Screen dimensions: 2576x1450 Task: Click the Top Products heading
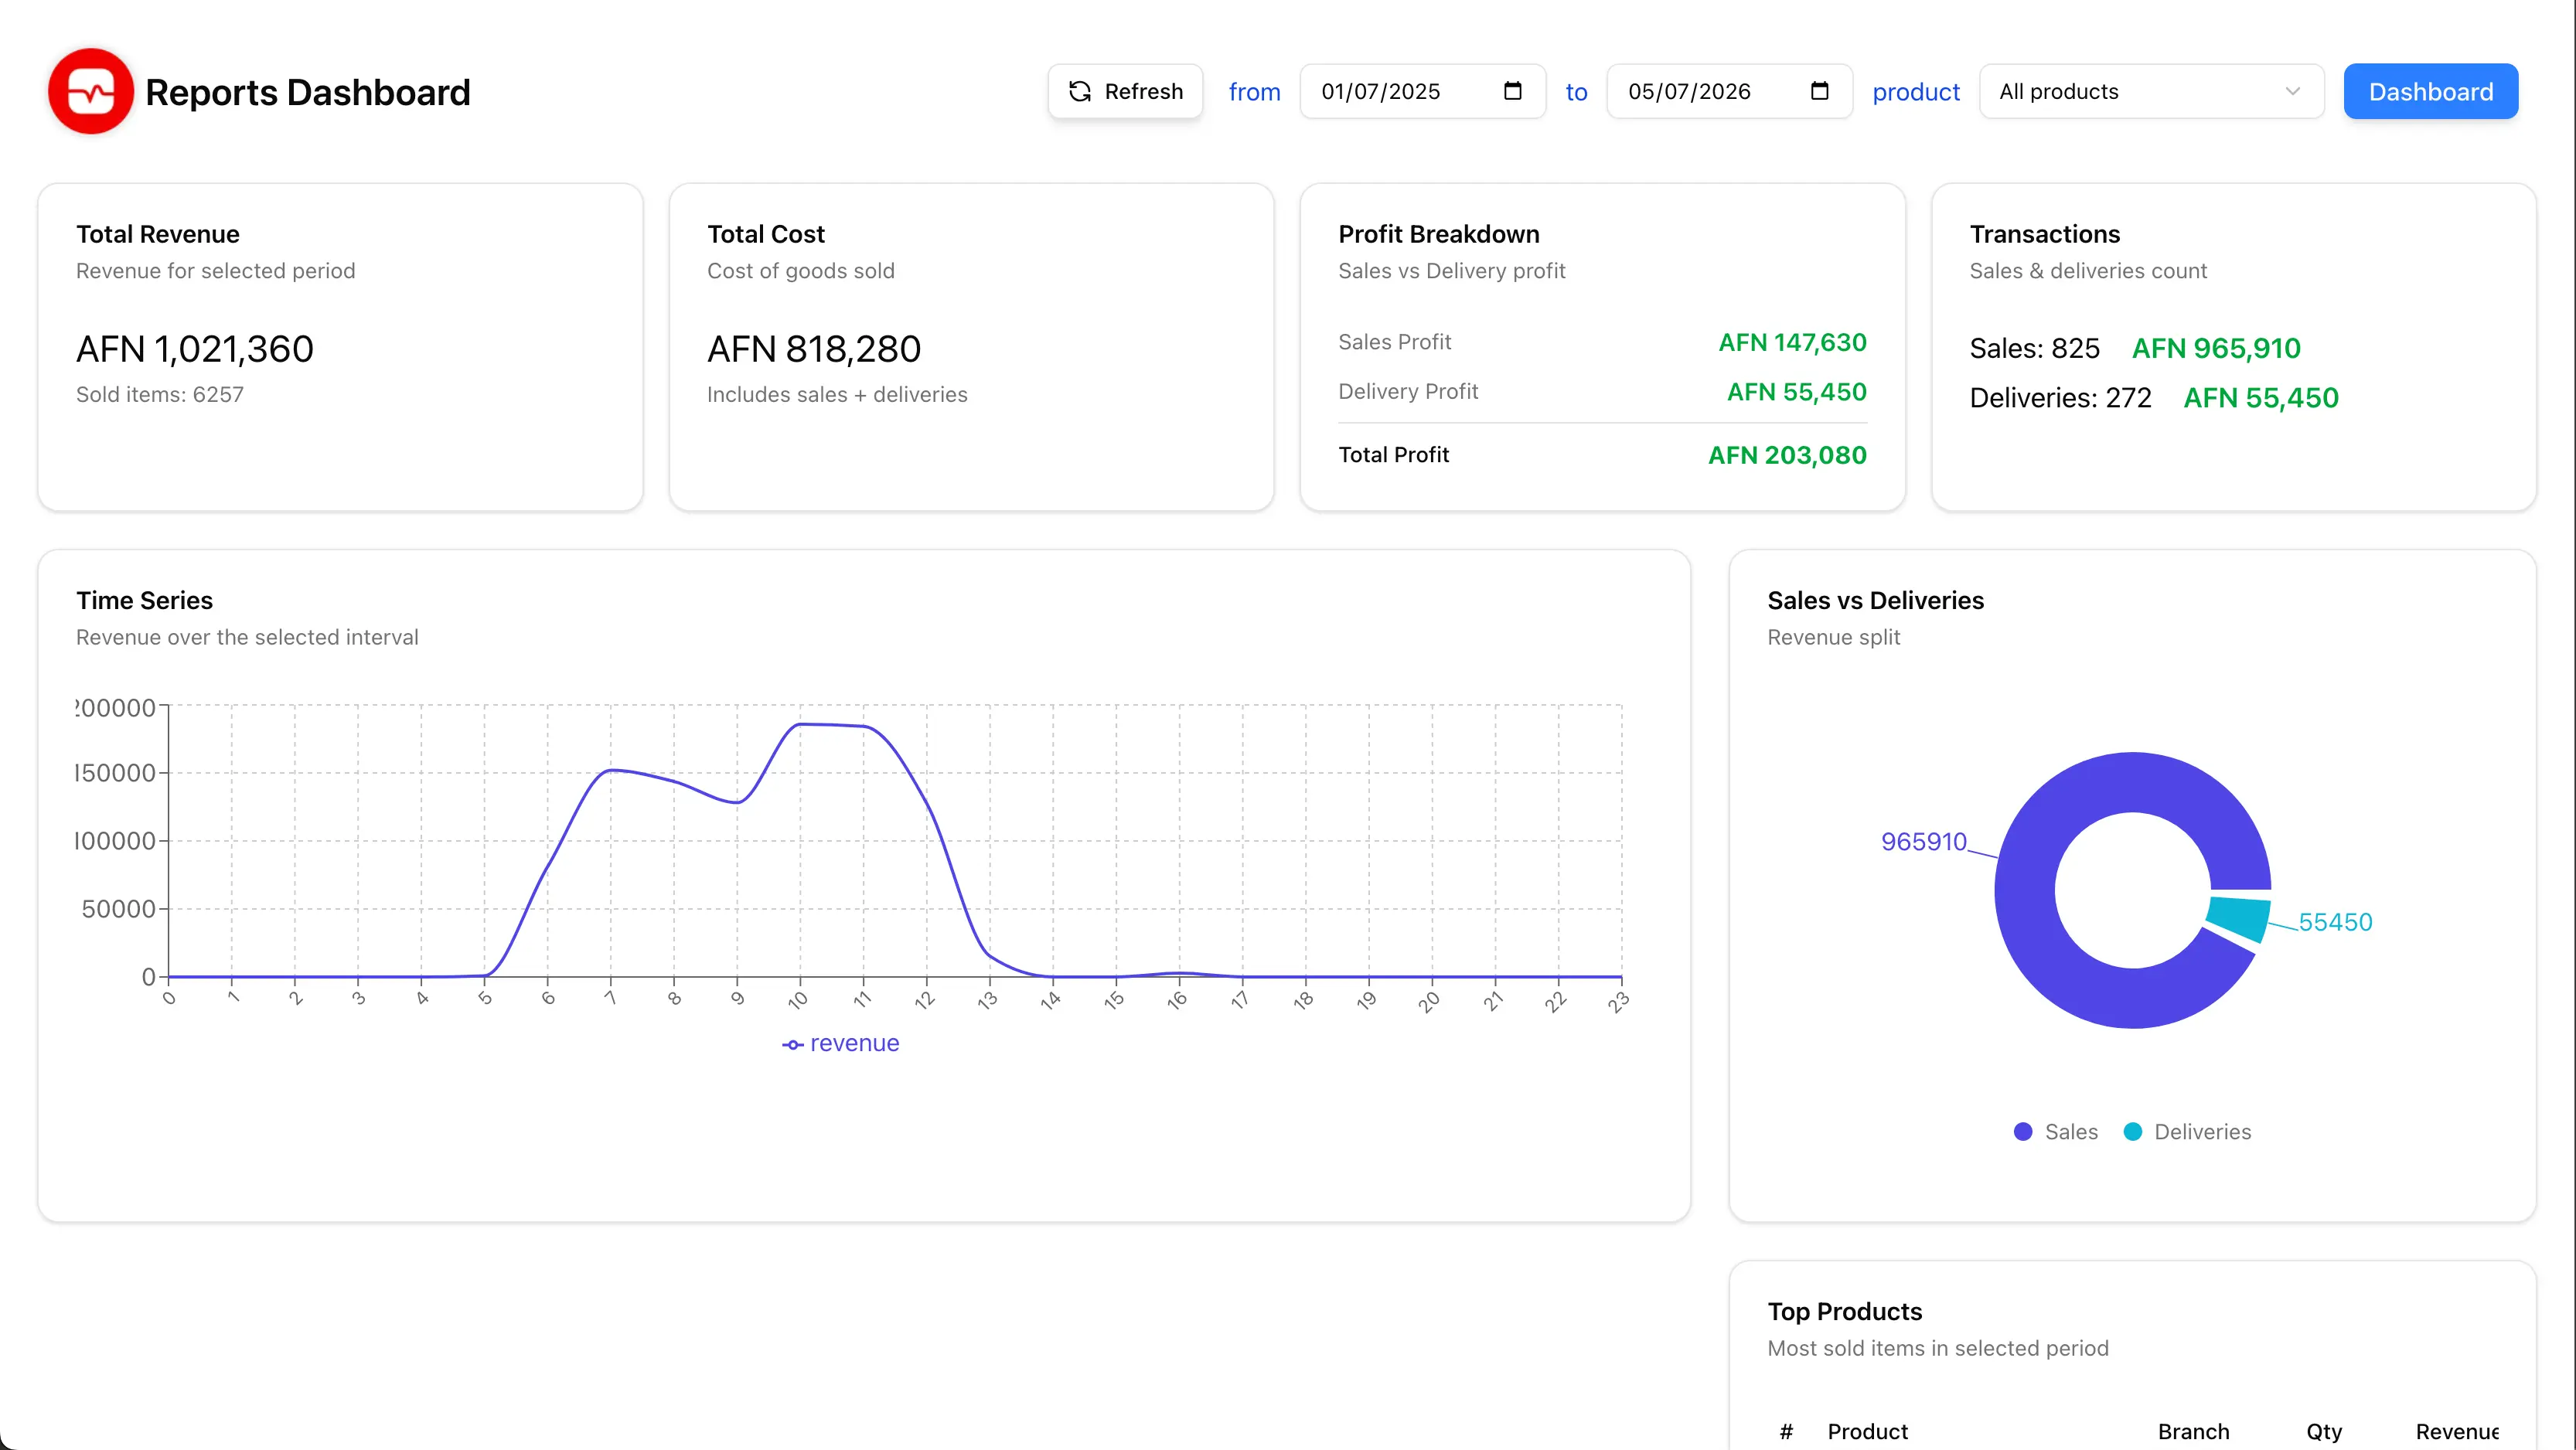pos(1844,1311)
